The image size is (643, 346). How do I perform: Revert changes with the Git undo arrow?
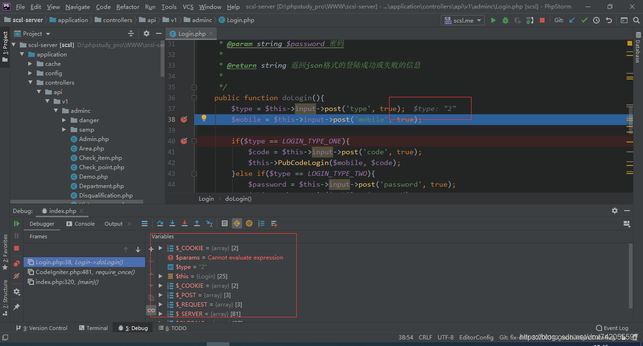[609, 20]
